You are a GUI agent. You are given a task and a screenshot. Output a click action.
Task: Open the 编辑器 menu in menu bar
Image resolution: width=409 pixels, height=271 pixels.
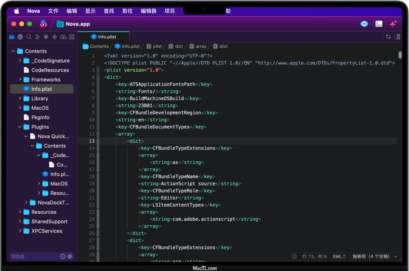tap(148, 11)
